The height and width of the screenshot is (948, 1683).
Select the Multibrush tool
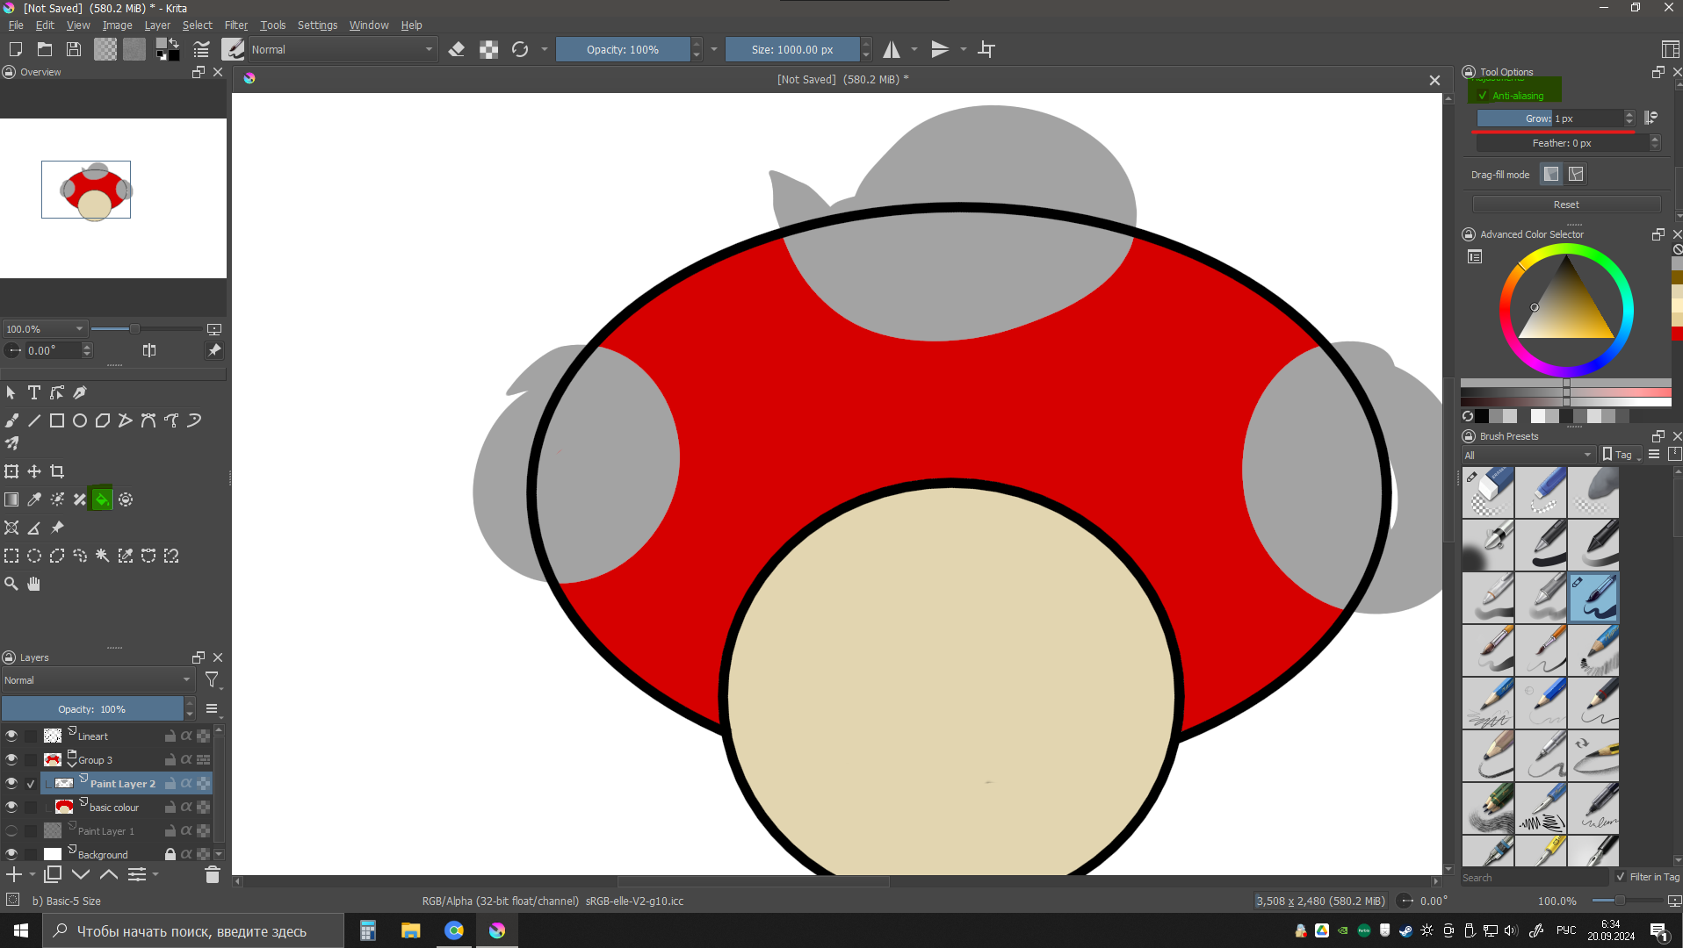[11, 444]
